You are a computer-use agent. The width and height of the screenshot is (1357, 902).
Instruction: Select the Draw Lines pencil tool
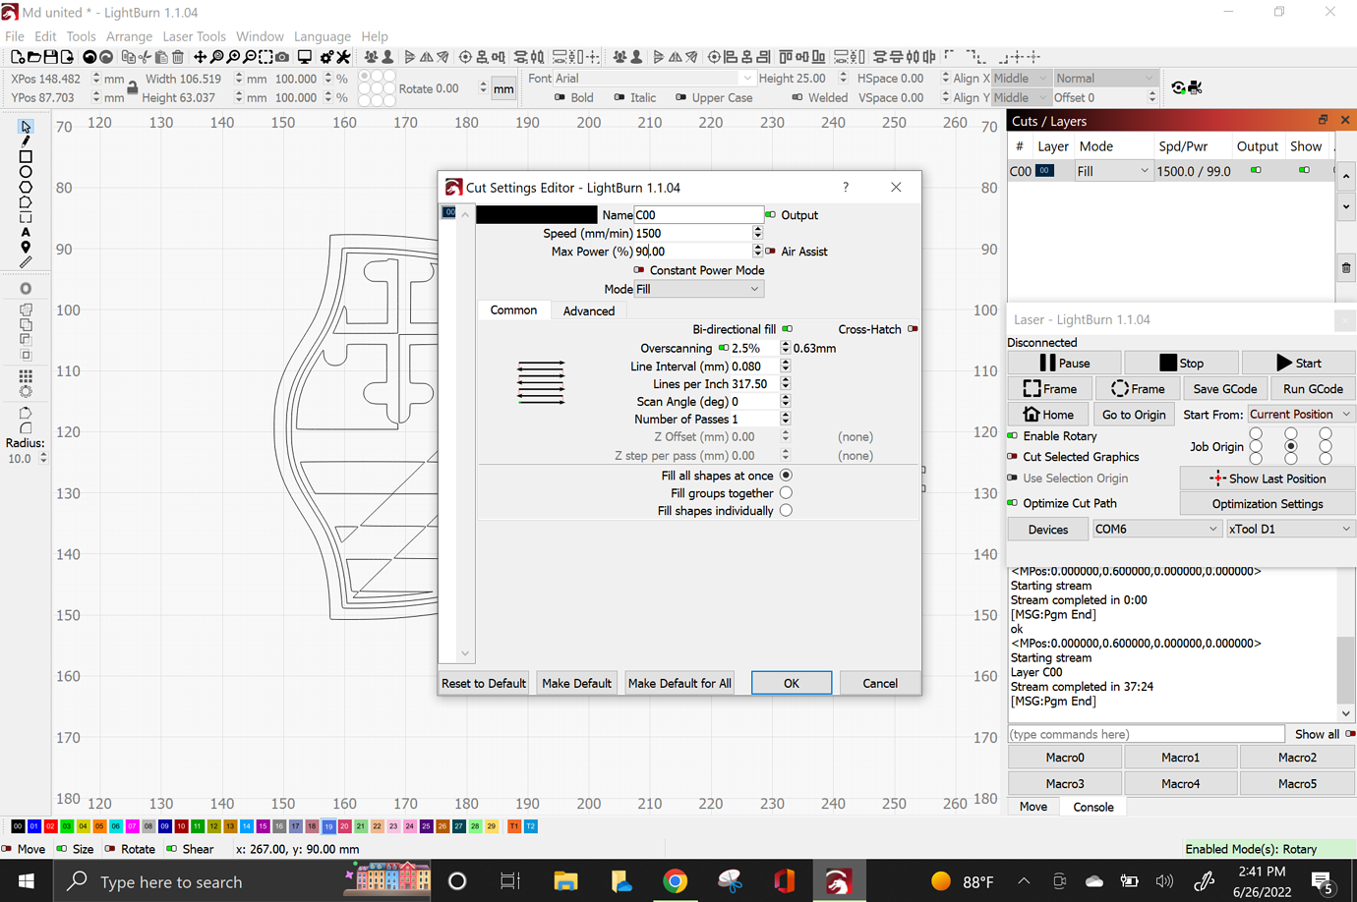point(26,141)
